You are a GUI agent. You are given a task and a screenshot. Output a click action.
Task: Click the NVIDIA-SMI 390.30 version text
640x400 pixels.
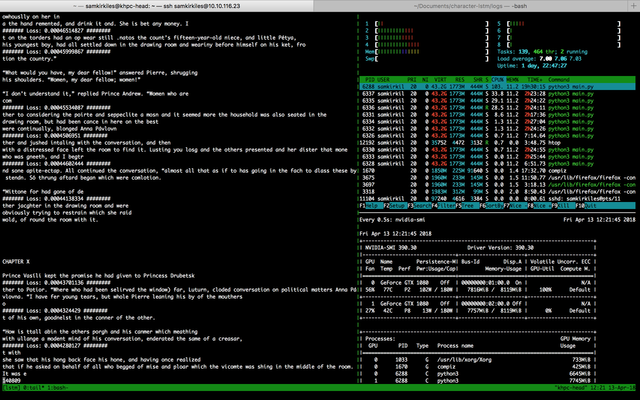pos(391,248)
